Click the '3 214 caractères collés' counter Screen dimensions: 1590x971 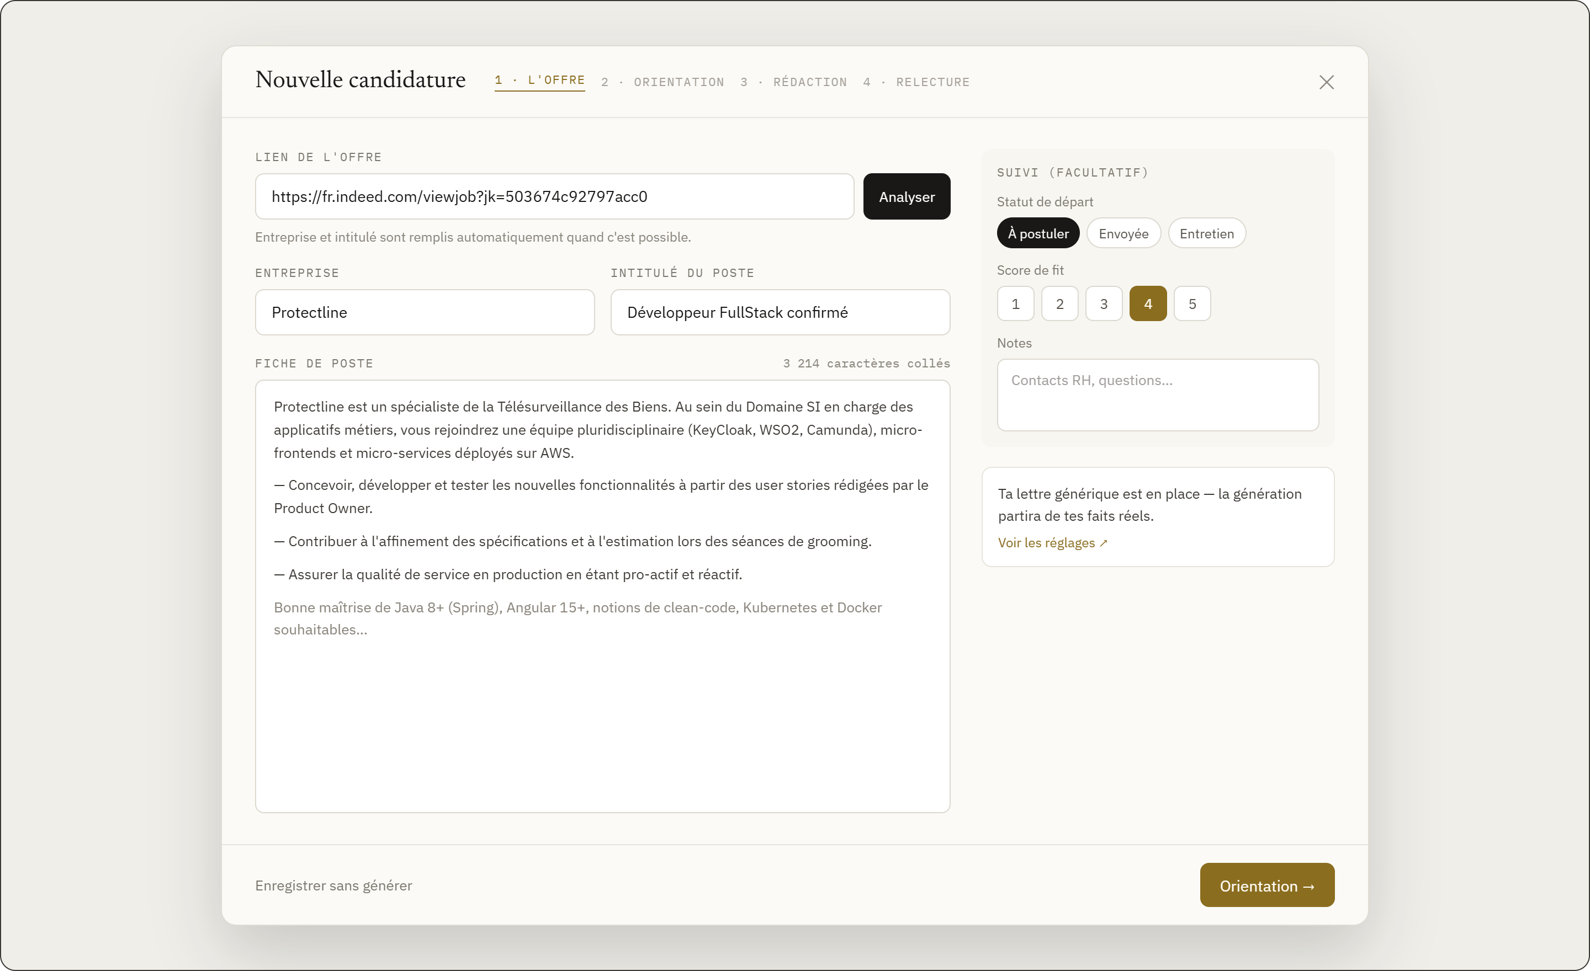[866, 364]
